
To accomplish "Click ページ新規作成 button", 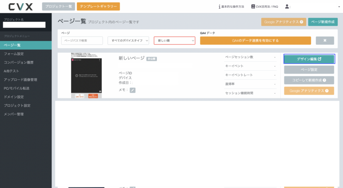I will pos(323,22).
